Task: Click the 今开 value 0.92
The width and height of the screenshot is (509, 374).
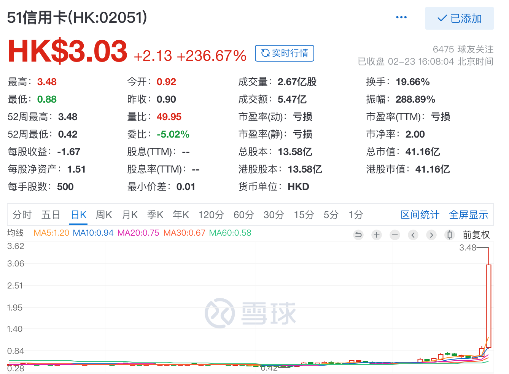Action: pyautogui.click(x=166, y=82)
